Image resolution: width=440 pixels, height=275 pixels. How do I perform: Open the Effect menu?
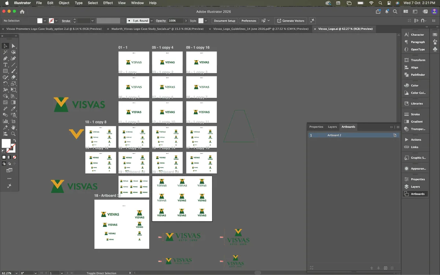(108, 3)
